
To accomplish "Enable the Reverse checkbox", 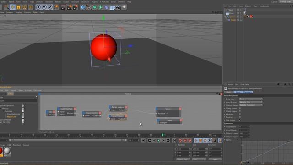I will (240, 117).
